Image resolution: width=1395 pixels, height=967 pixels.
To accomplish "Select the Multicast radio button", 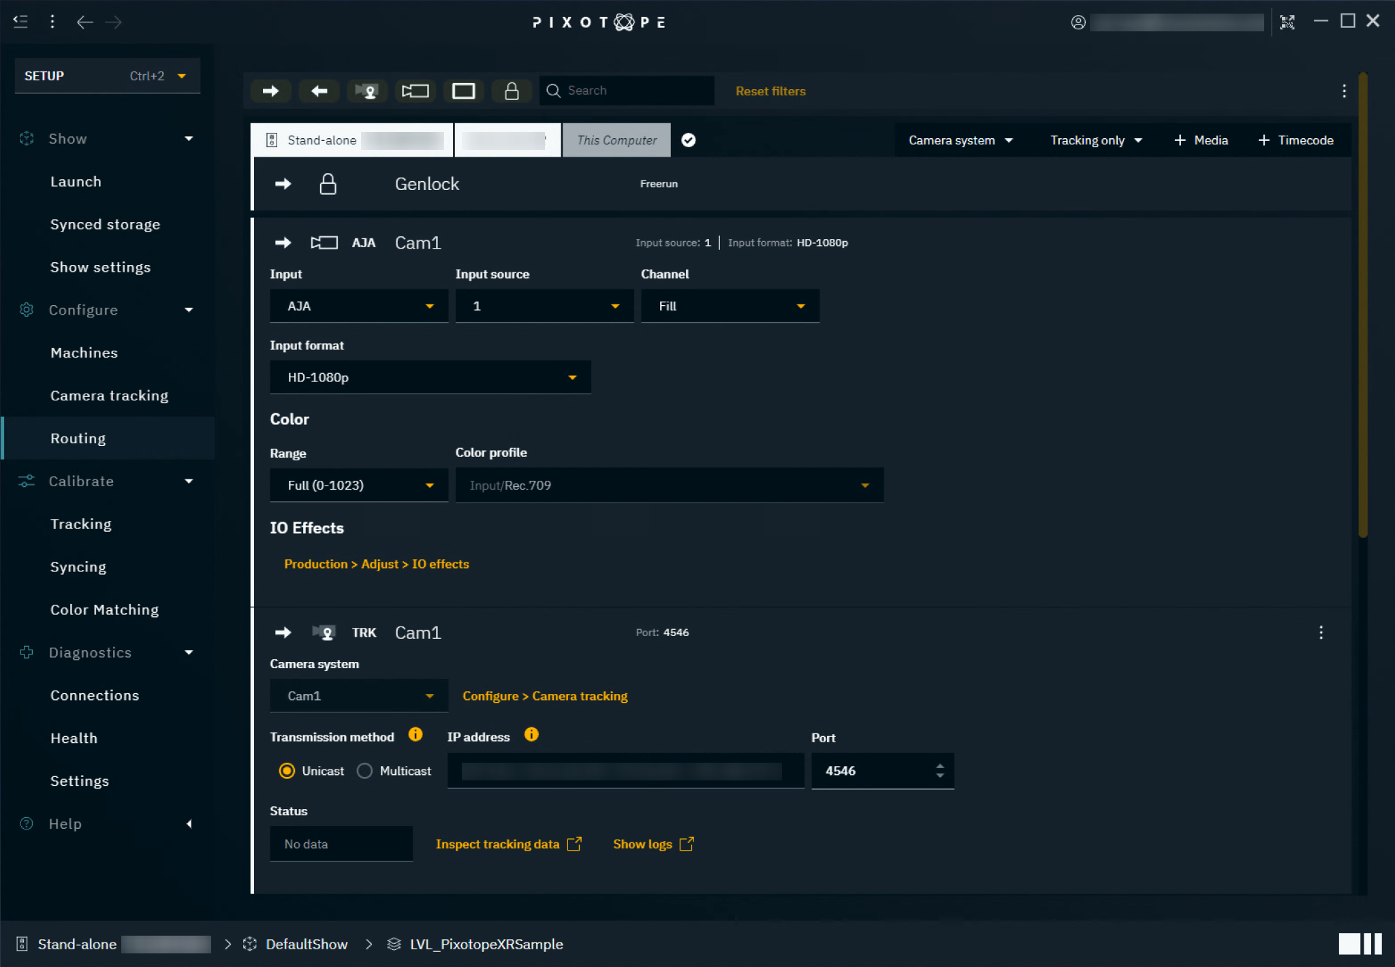I will pyautogui.click(x=365, y=771).
